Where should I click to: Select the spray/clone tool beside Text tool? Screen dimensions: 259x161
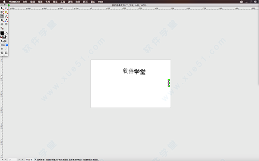click(x=6, y=16)
